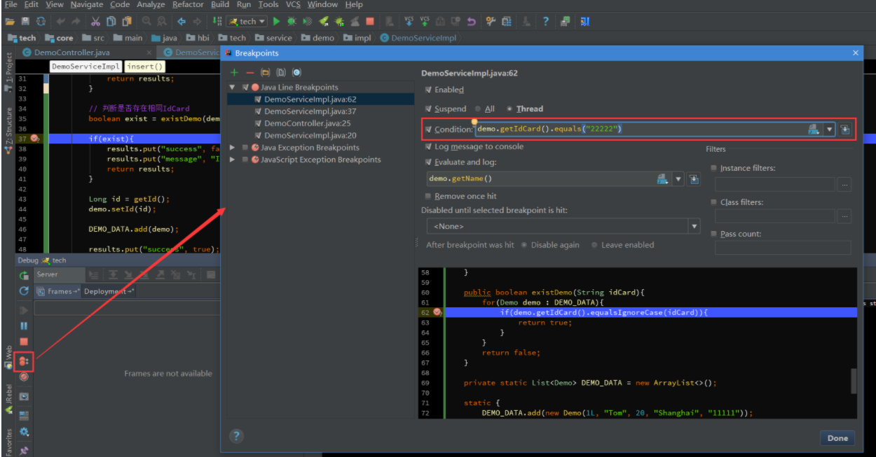Toggle the Condition checkbox
This screenshot has width=876, height=457.
(429, 129)
